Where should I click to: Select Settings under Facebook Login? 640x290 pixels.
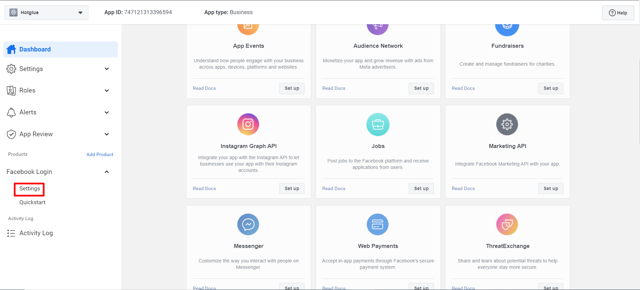30,189
